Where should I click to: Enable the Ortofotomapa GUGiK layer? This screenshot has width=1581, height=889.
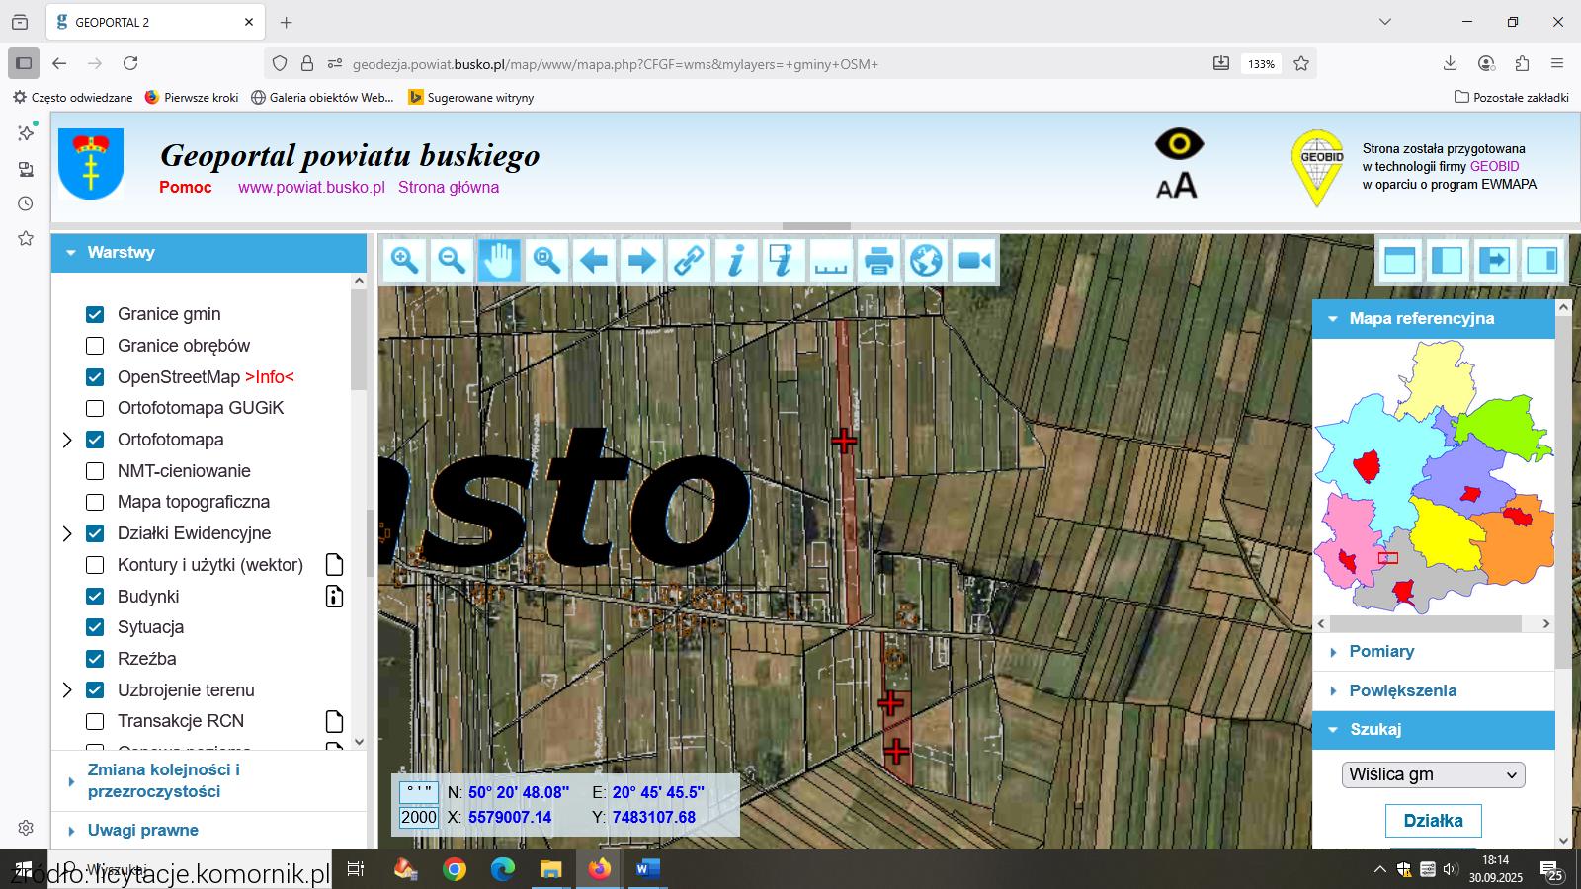(95, 408)
